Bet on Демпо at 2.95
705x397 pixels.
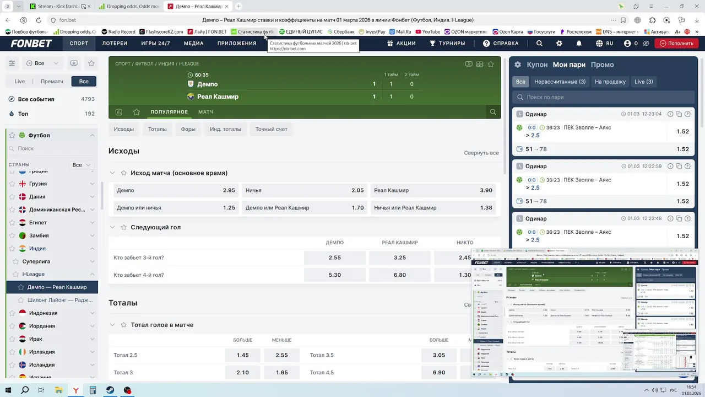[176, 190]
